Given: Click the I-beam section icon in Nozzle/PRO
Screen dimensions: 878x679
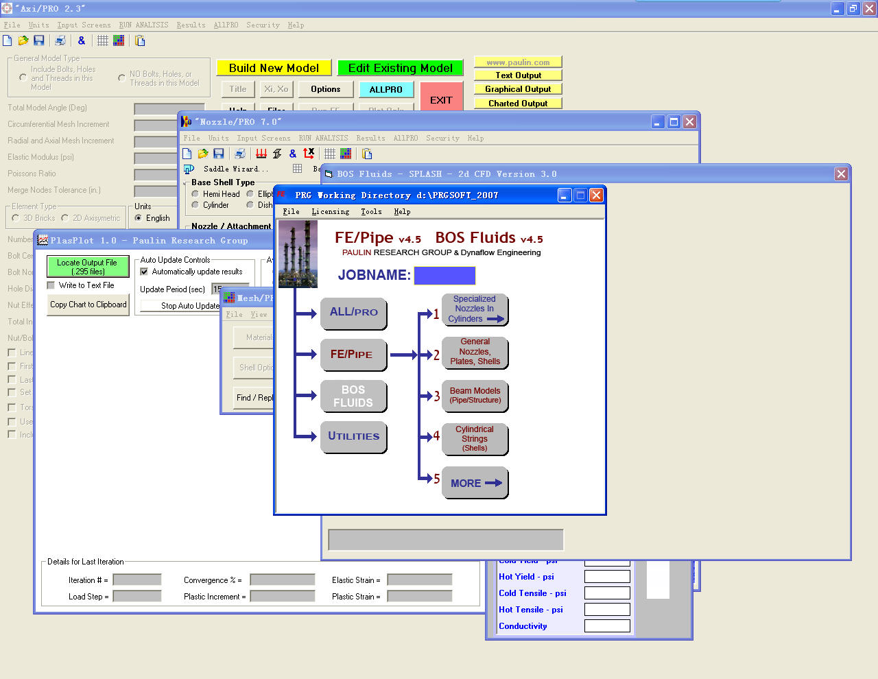Looking at the screenshot, I should pyautogui.click(x=277, y=154).
